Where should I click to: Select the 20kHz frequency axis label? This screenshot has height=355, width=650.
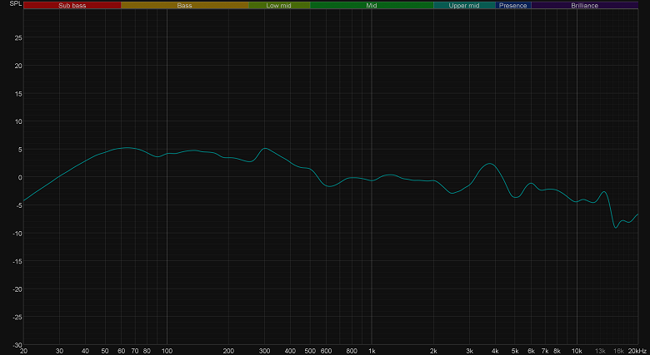point(637,351)
